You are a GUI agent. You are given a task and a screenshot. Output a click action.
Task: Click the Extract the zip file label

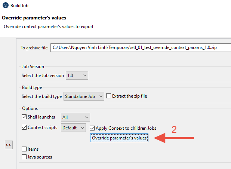[x=130, y=96]
